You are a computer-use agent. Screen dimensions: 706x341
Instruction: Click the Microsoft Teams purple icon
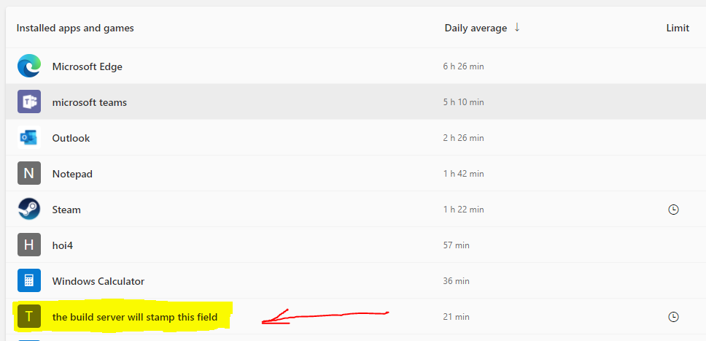point(29,101)
